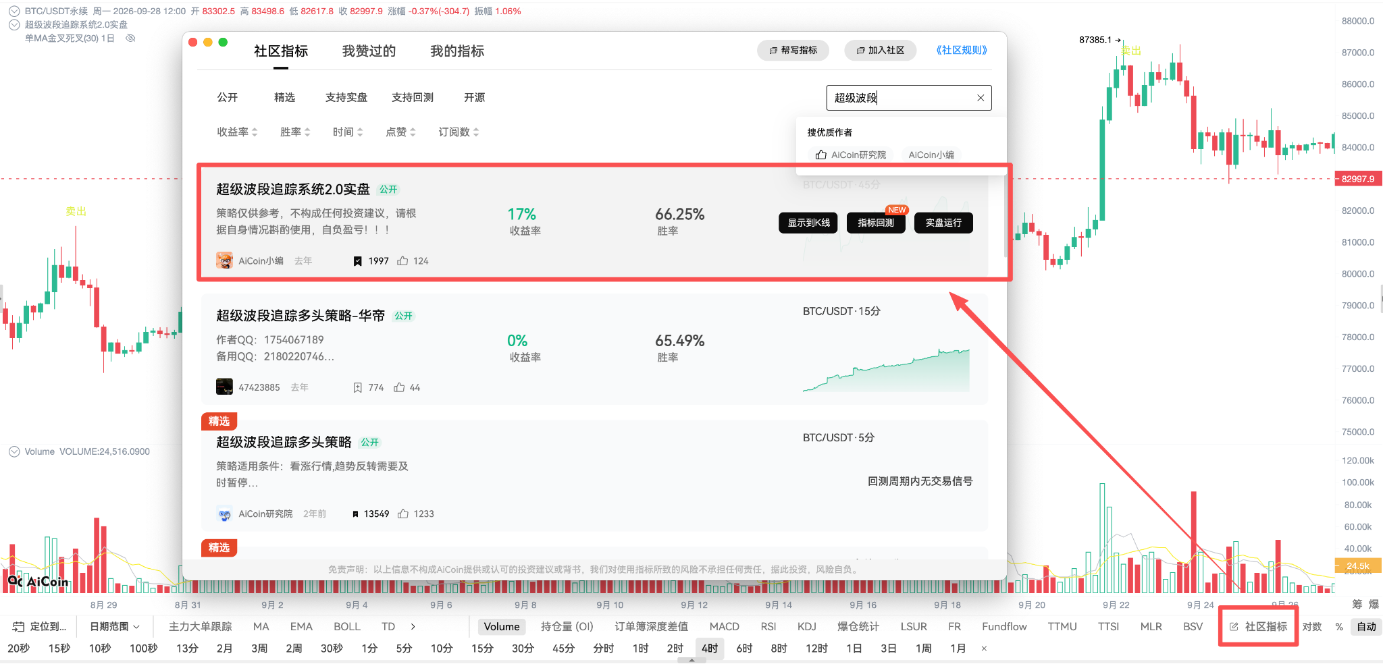This screenshot has height=664, width=1383.
Task: Collapse the 超级波段追踪系统2.0实盘 legend chevron
Action: [x=14, y=24]
